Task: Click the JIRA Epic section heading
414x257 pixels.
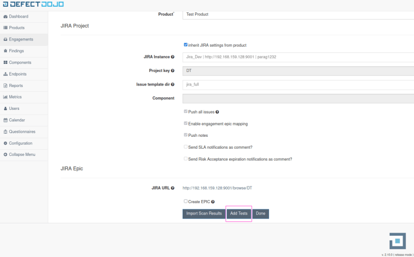Action: 72,168
